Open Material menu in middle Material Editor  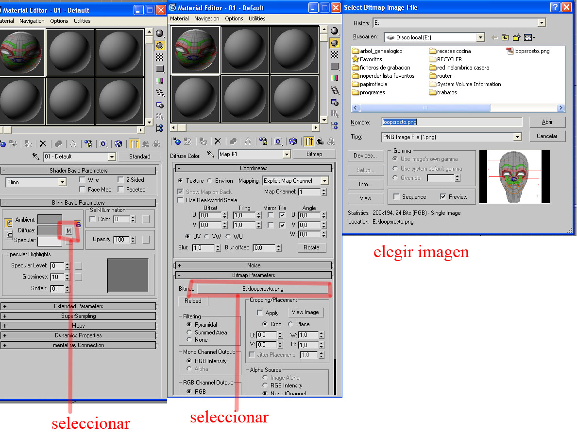(x=179, y=18)
